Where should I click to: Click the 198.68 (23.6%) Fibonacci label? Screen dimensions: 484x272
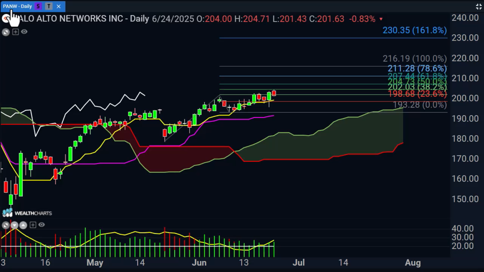[417, 94]
